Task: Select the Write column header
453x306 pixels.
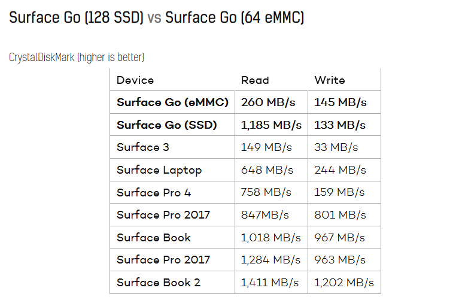Action: coord(330,80)
